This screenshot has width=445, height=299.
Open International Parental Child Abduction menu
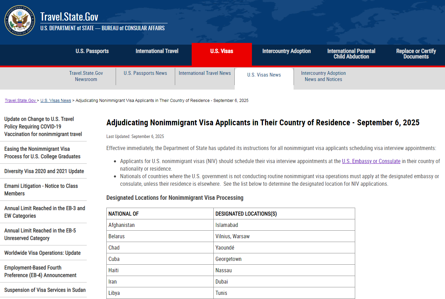351,54
